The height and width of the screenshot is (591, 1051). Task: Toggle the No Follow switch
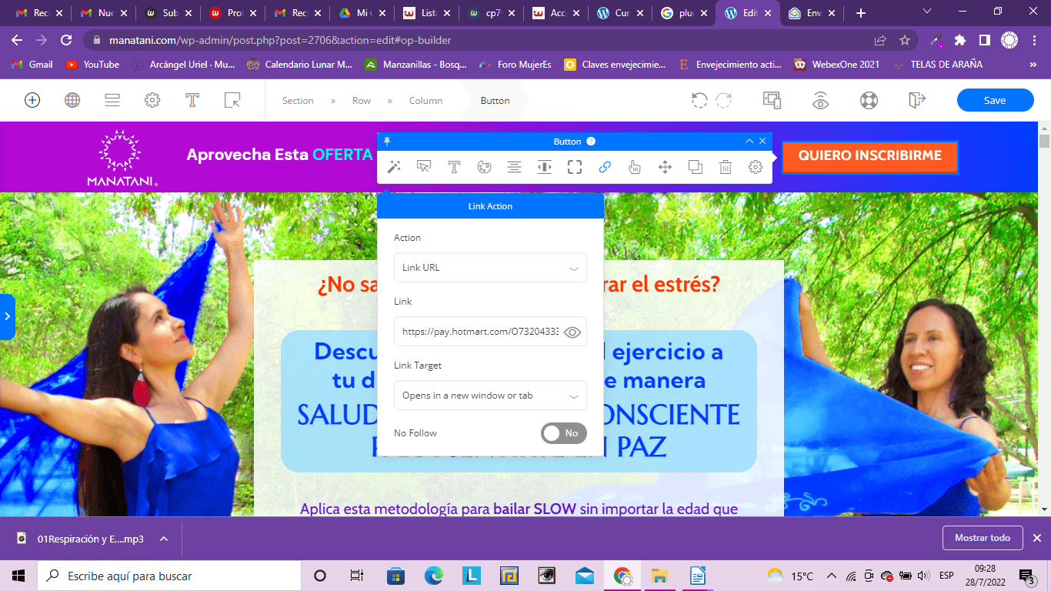pyautogui.click(x=564, y=433)
